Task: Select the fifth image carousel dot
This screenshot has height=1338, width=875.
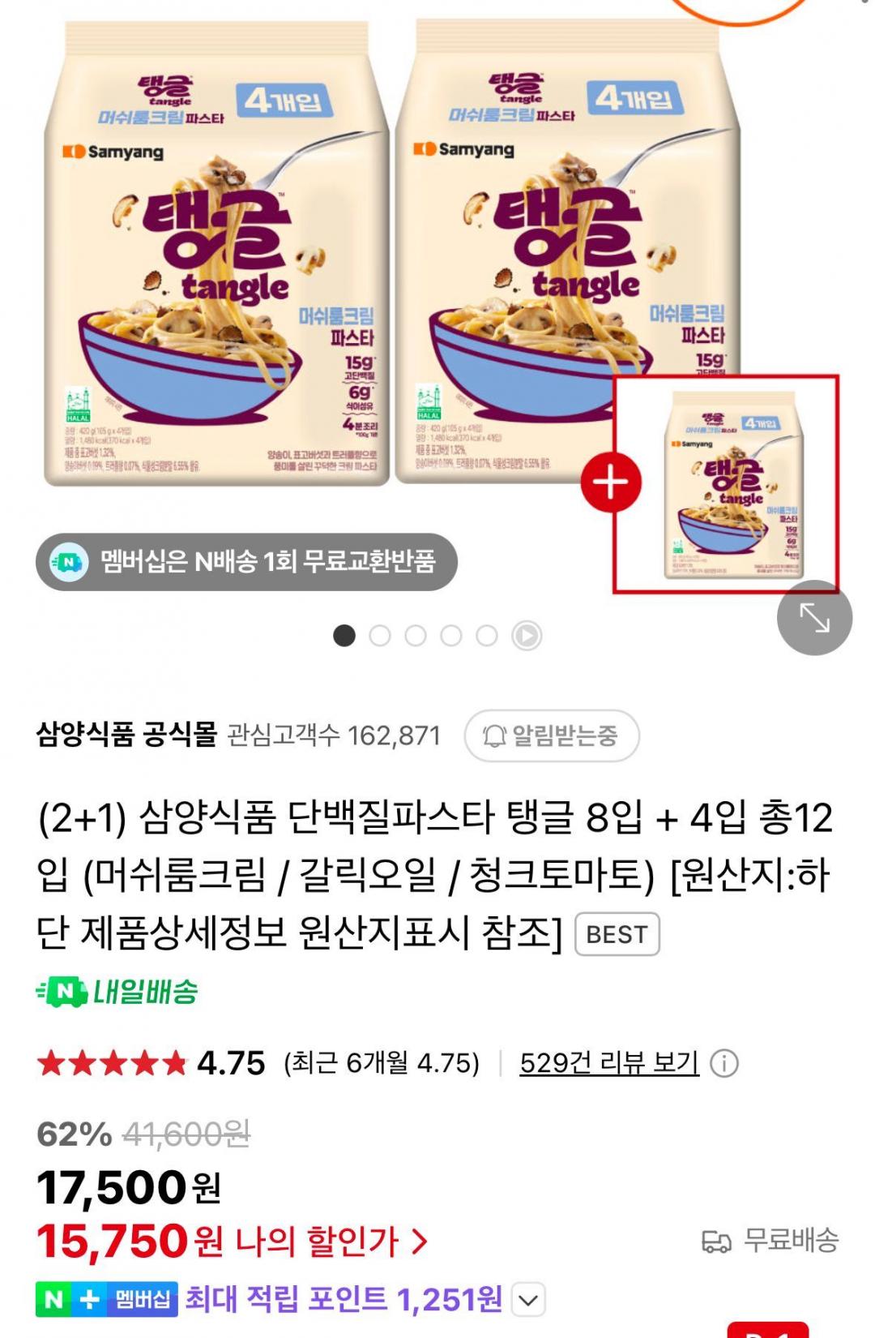Action: tap(487, 635)
